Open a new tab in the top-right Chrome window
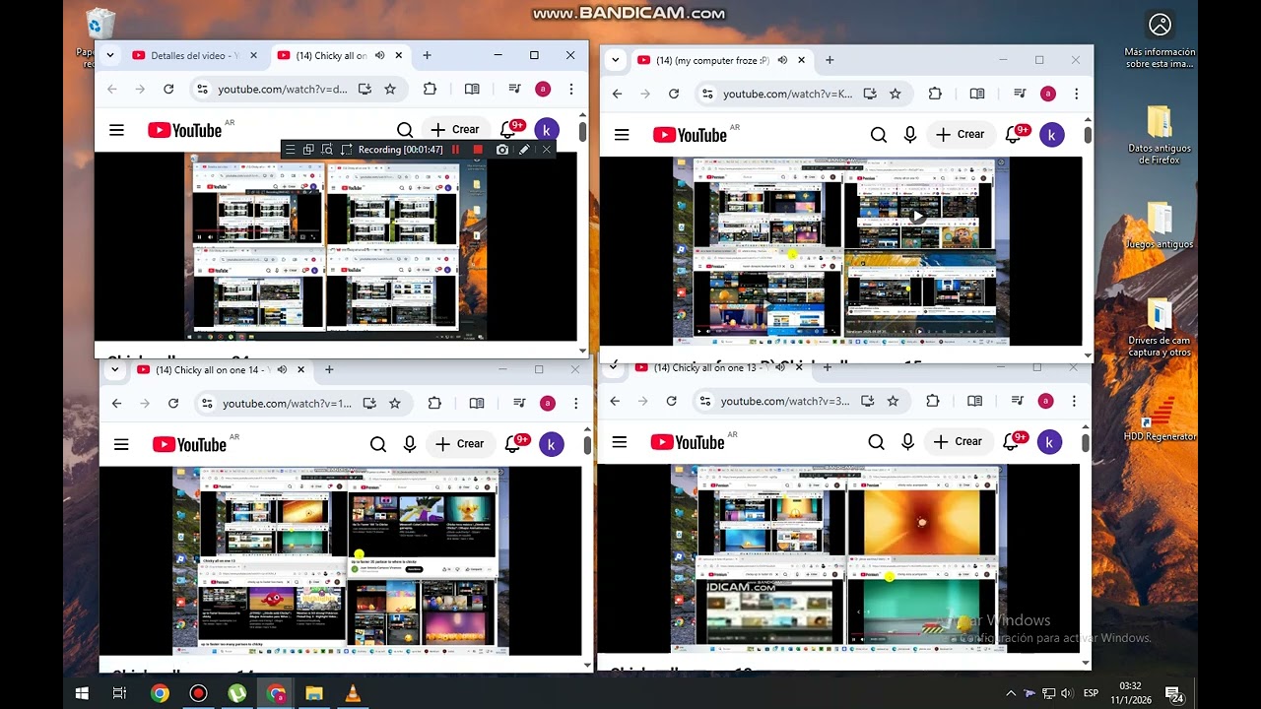 pyautogui.click(x=830, y=60)
